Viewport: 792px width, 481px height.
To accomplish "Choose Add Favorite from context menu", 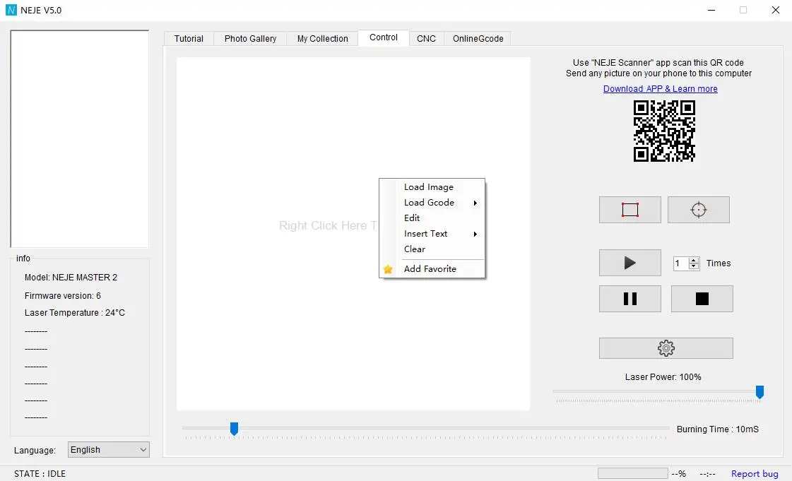I will 432,269.
